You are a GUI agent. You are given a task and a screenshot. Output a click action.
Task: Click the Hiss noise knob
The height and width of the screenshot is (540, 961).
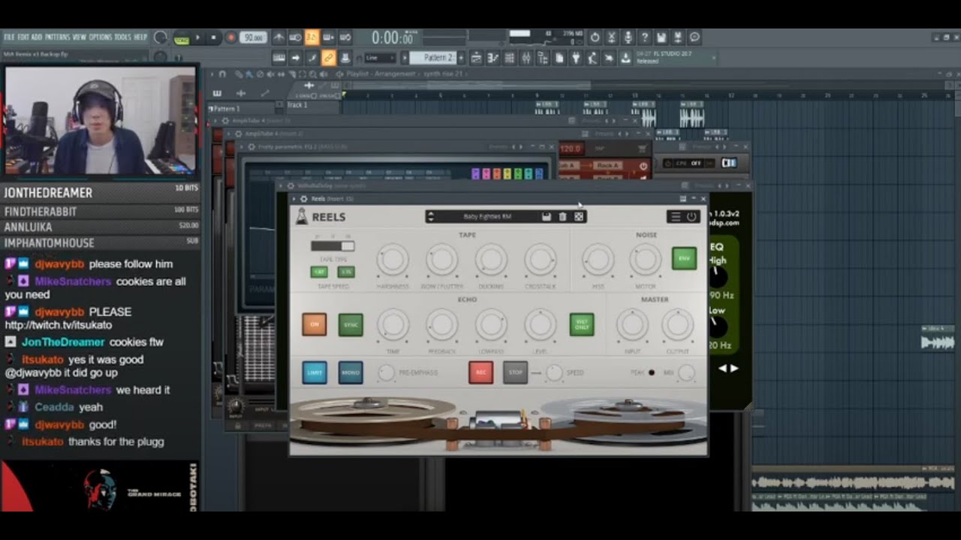598,260
